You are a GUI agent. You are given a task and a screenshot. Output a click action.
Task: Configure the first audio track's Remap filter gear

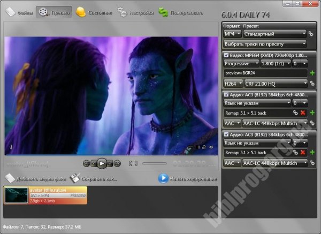[295, 112]
